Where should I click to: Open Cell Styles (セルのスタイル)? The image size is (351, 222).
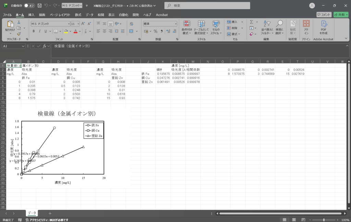[x=216, y=28]
